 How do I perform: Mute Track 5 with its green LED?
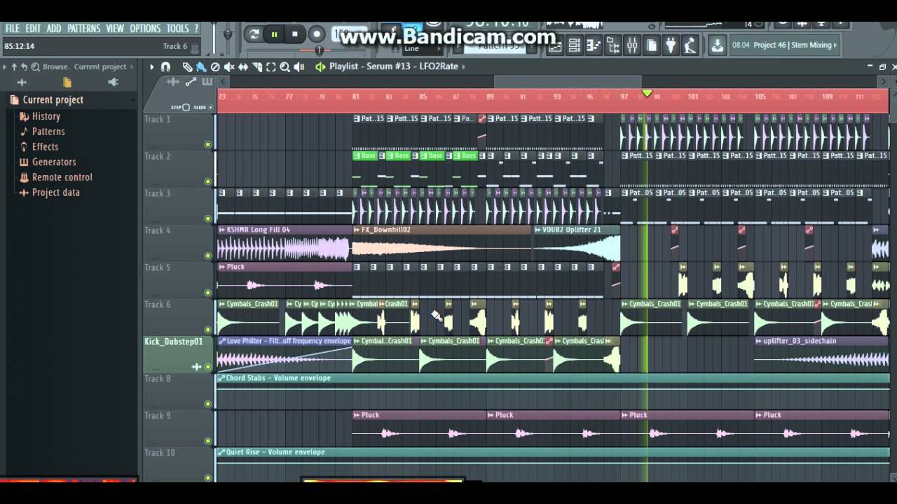tap(207, 293)
